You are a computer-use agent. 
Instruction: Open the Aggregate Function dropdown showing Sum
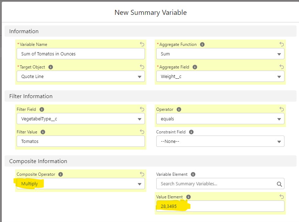click(220, 54)
